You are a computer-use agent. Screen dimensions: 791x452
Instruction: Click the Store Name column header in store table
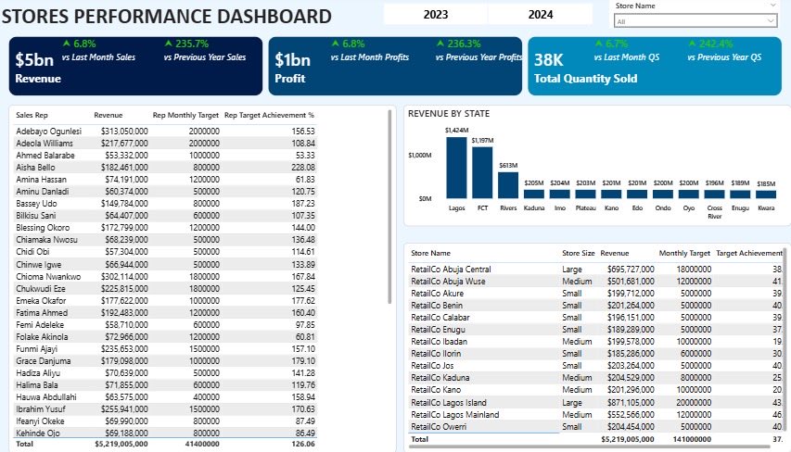[x=430, y=253]
